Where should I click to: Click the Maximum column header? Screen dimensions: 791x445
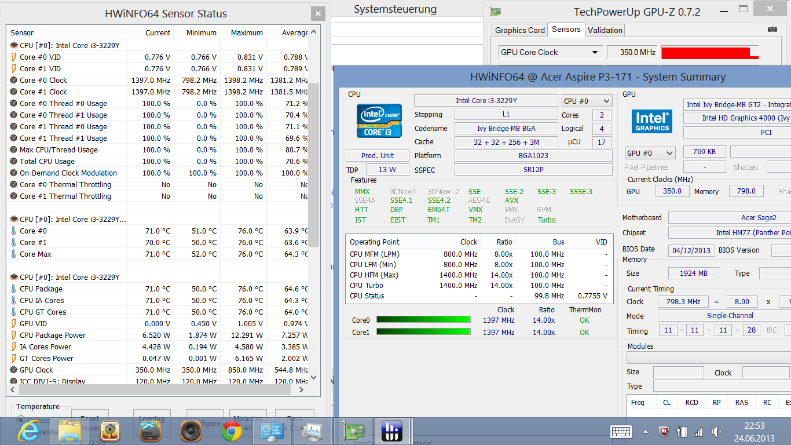tap(243, 32)
